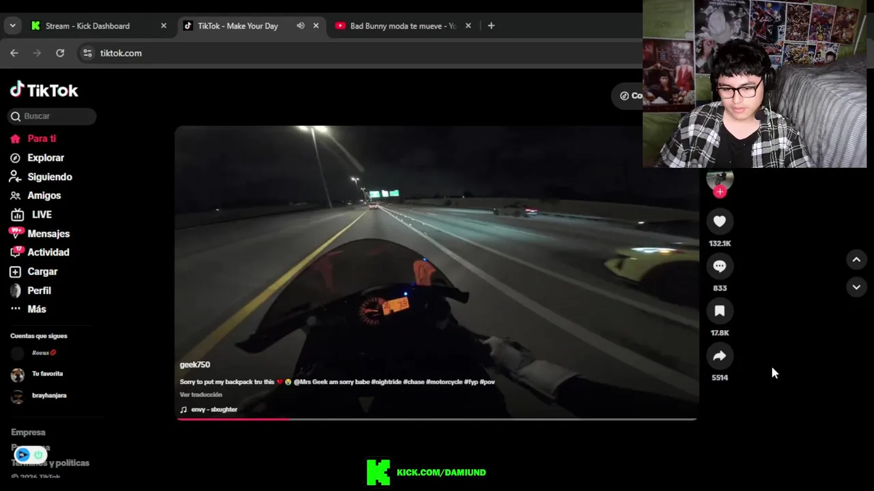This screenshot has height=491, width=874.
Task: Seek on the video progress bar
Action: click(437, 419)
